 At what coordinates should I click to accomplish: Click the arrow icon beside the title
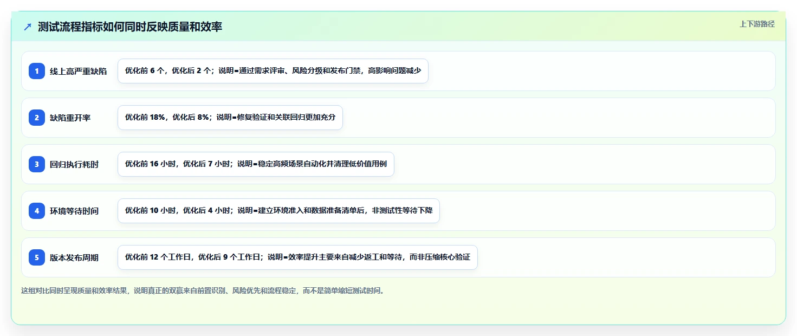coord(28,27)
